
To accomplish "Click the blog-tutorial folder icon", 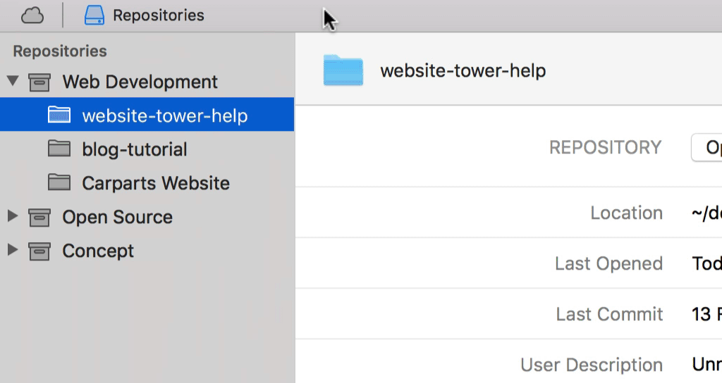I will point(59,149).
